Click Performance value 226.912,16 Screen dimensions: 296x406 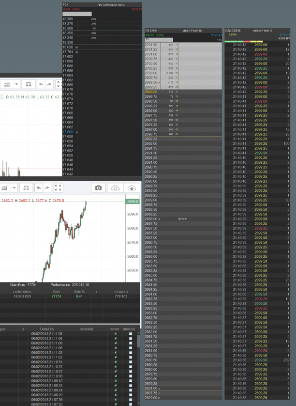pyautogui.click(x=80, y=284)
